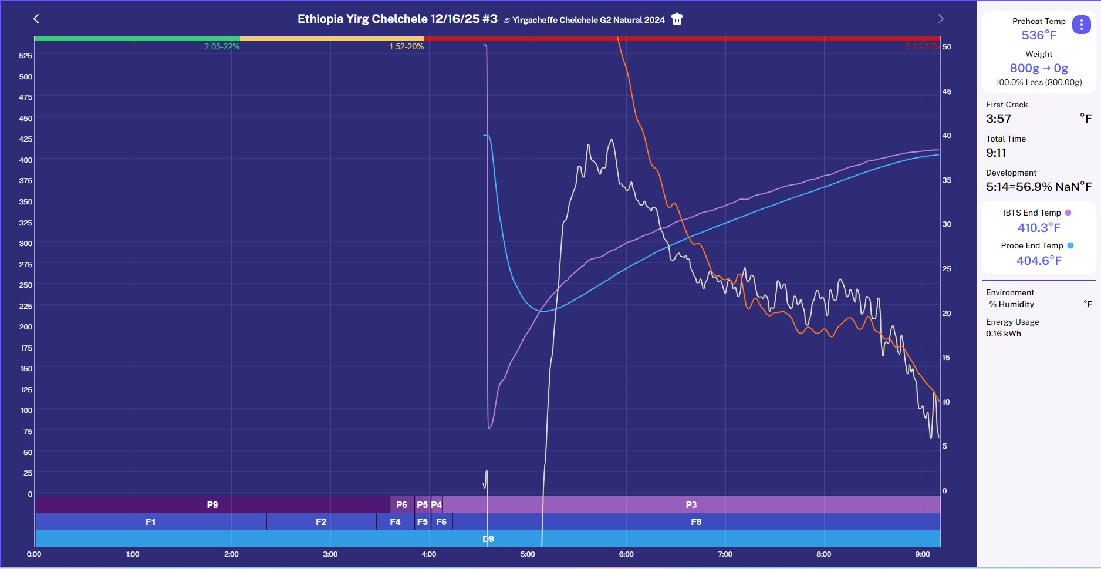Select the F8 fan segment
This screenshot has width=1101, height=569.
click(x=696, y=521)
